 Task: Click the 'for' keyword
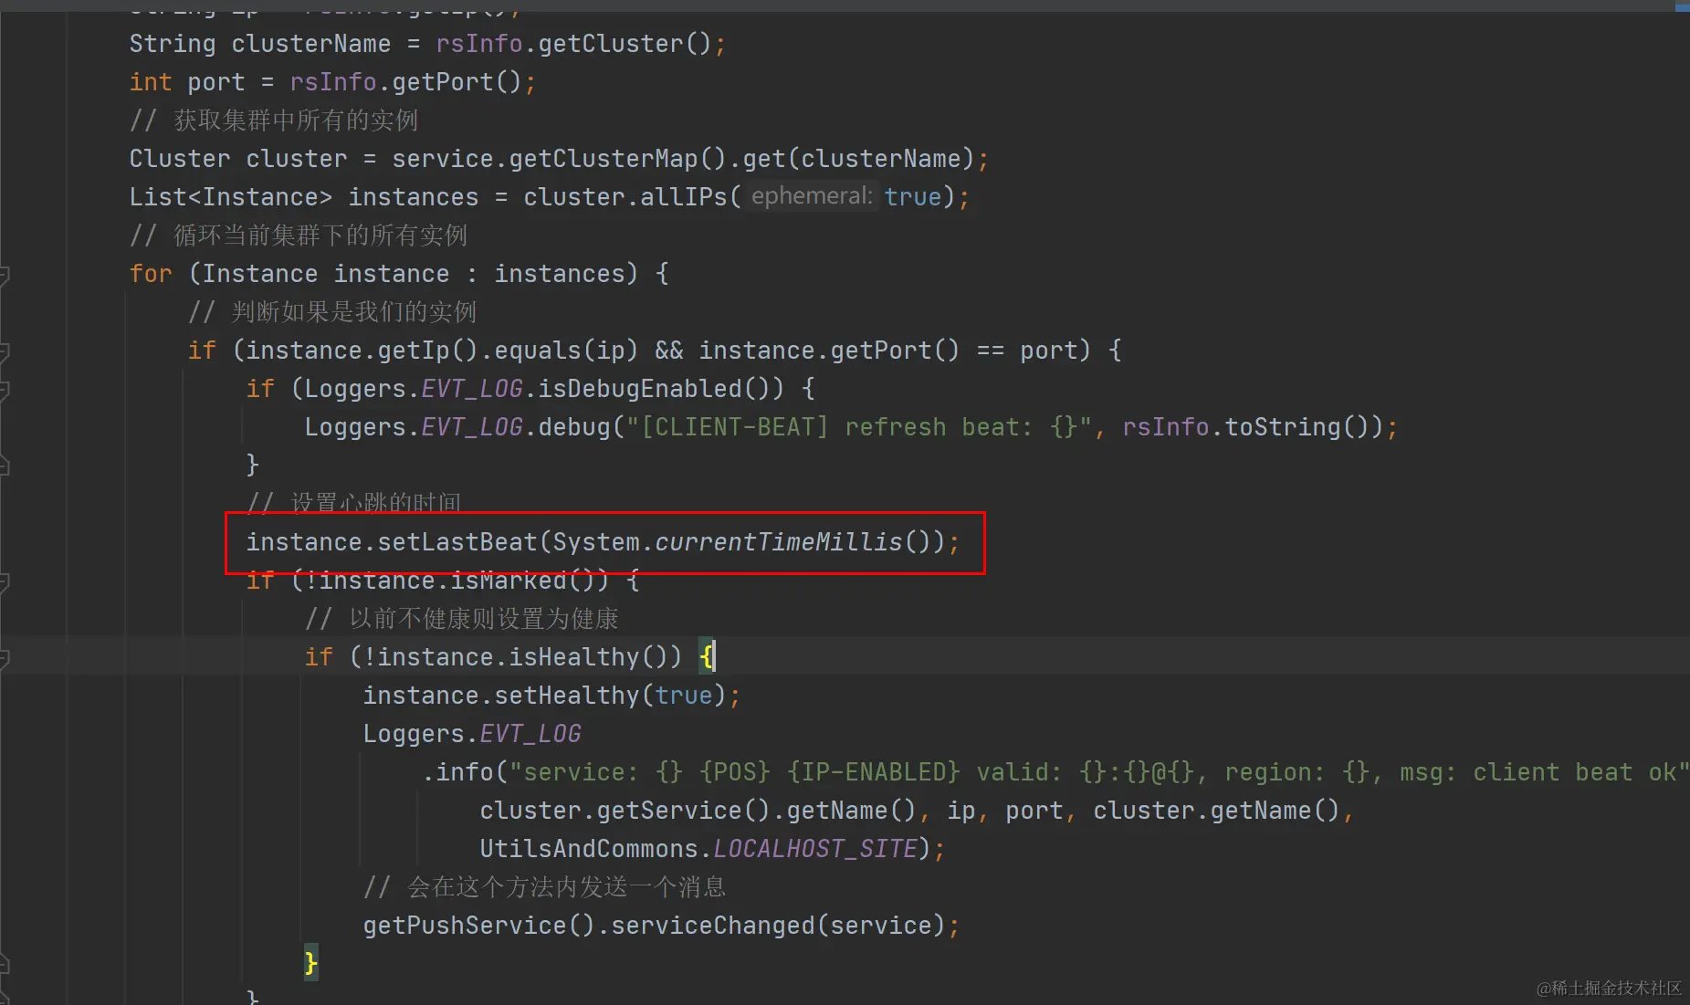coord(151,274)
